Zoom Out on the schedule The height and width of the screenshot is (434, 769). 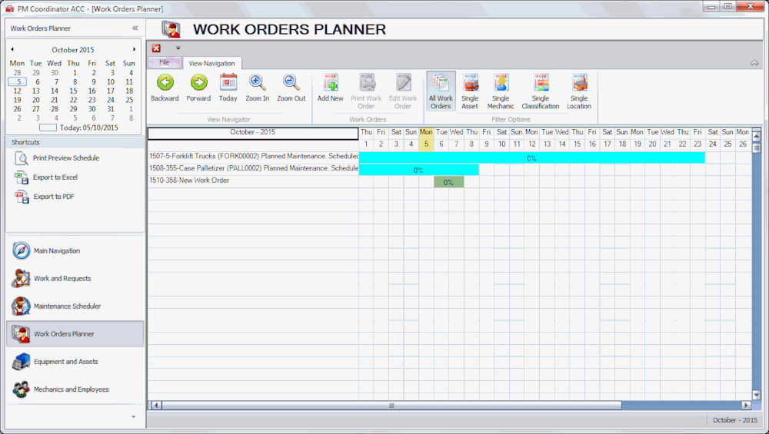pyautogui.click(x=291, y=83)
